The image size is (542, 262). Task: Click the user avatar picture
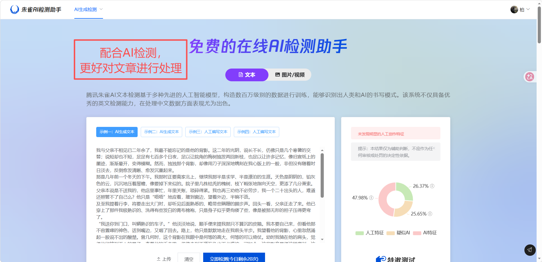(x=514, y=10)
